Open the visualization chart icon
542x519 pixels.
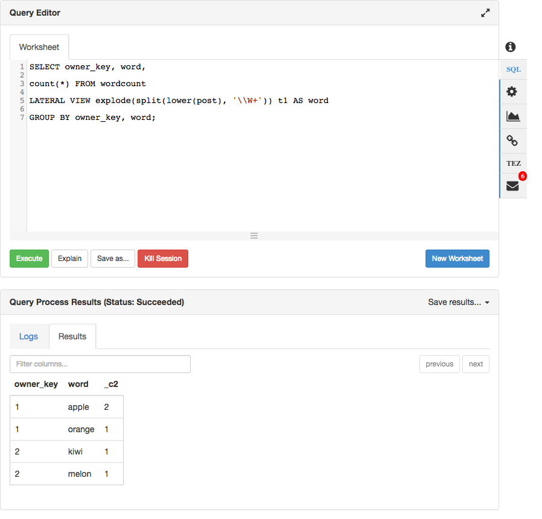[513, 116]
